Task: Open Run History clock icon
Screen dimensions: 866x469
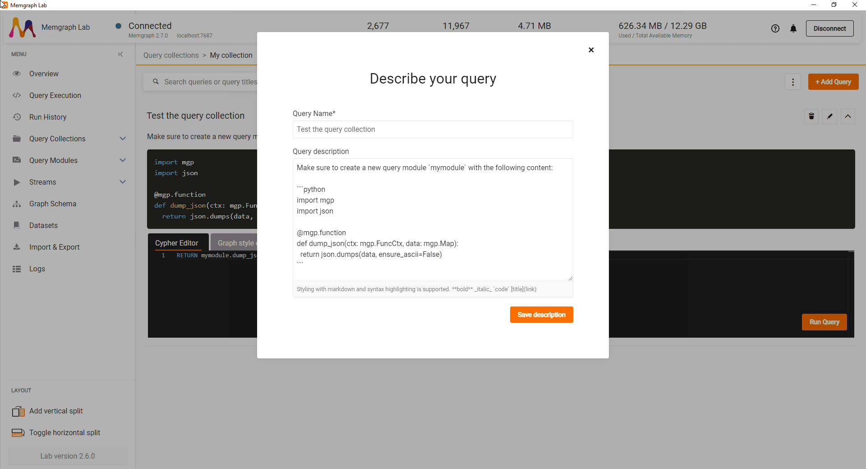Action: coord(17,117)
